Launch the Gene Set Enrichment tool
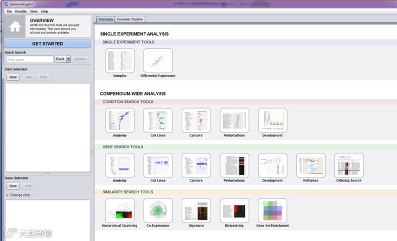This screenshot has width=397, height=241. point(273,210)
